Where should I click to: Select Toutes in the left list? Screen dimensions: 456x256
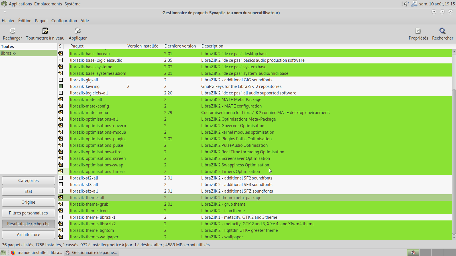point(28,46)
